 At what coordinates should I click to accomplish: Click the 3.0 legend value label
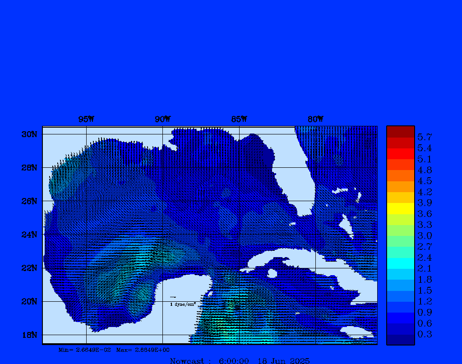(425, 235)
